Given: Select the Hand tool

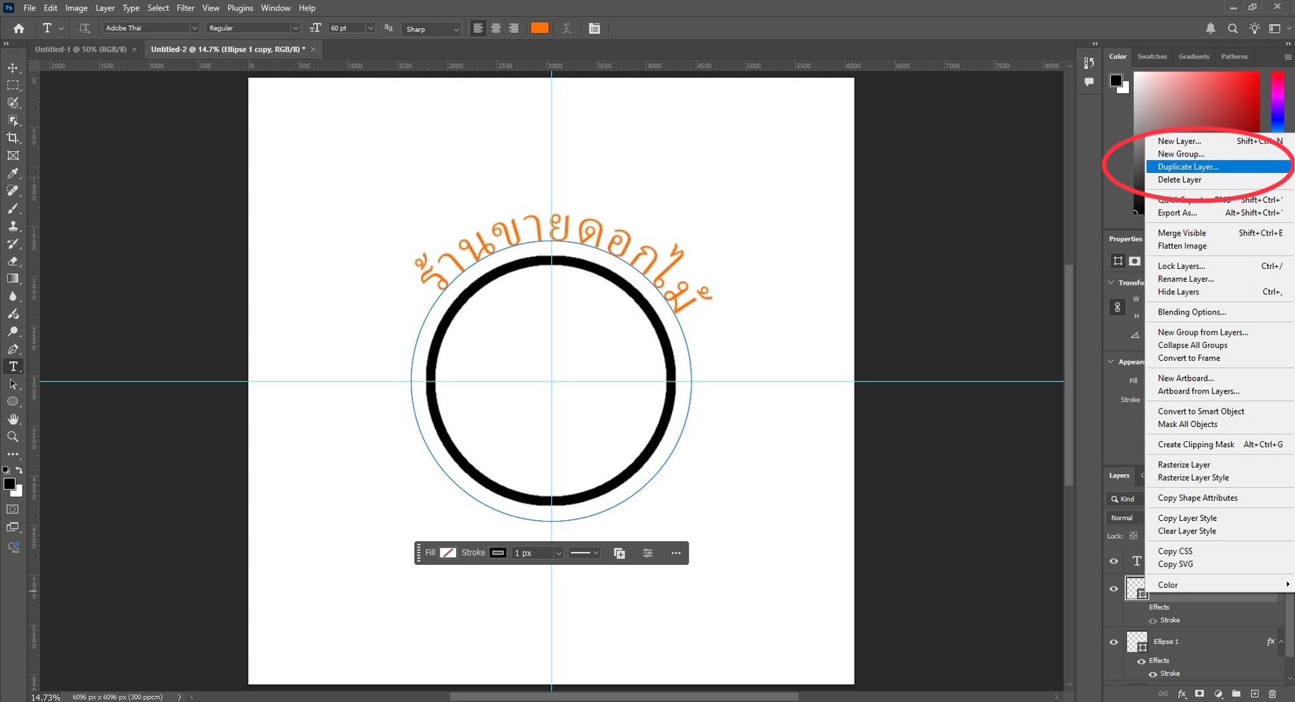Looking at the screenshot, I should (x=13, y=419).
